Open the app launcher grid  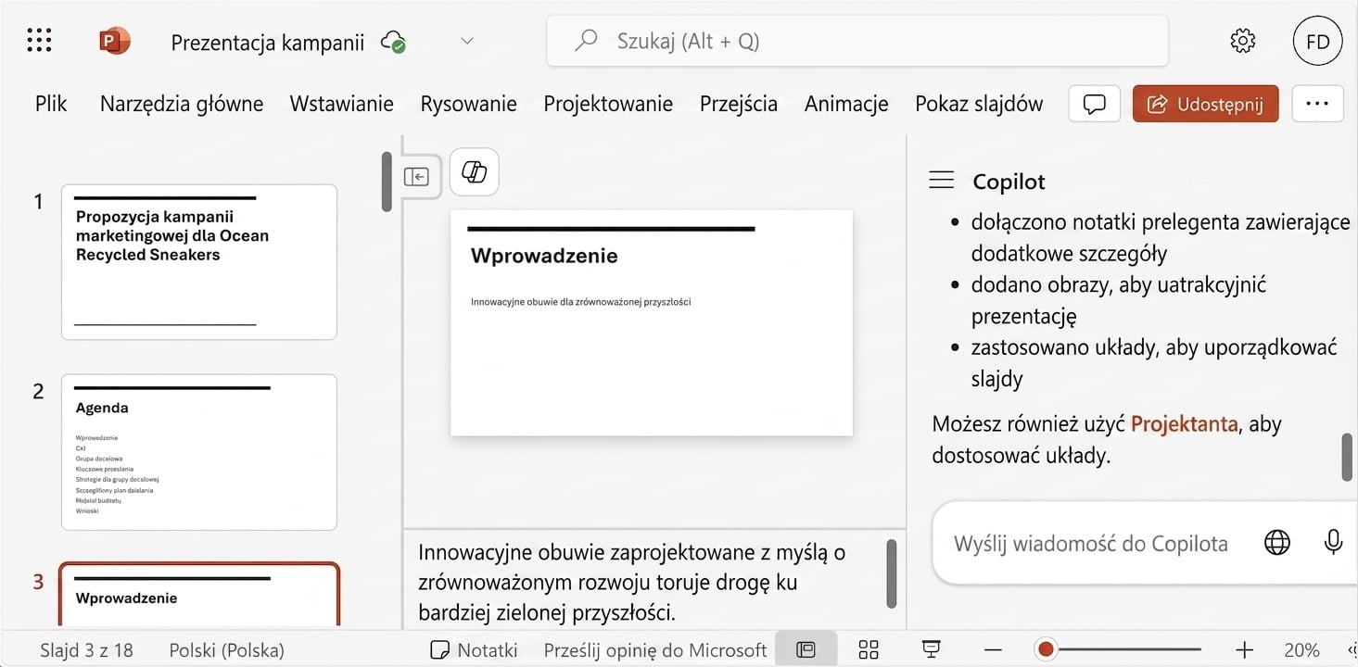click(x=40, y=41)
